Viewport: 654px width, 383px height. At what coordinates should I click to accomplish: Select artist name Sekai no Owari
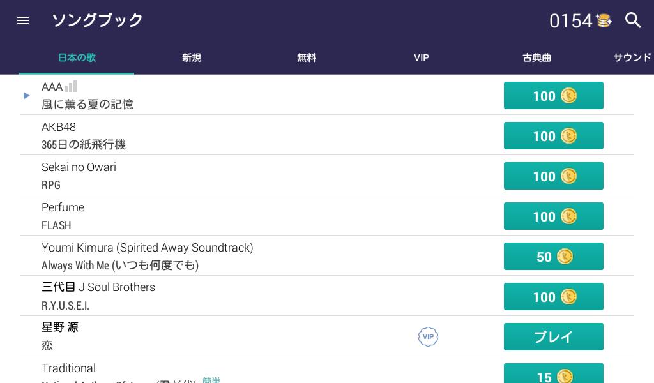[79, 167]
